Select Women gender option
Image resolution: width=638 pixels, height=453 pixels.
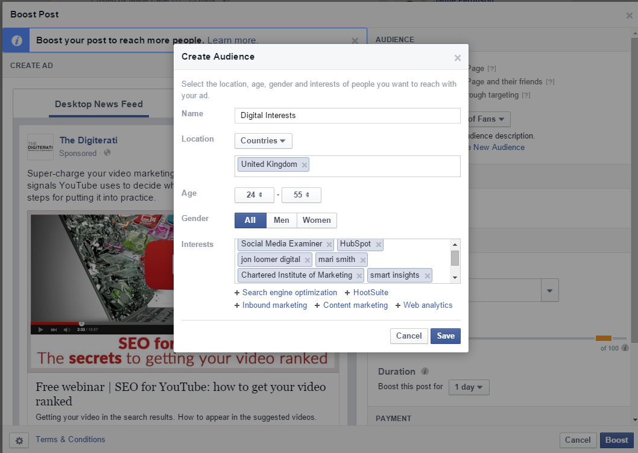pos(317,220)
